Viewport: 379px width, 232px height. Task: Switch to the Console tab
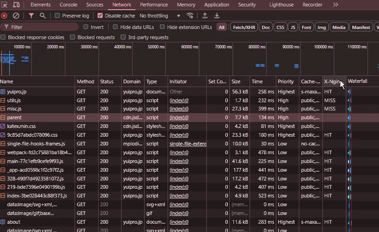[69, 5]
